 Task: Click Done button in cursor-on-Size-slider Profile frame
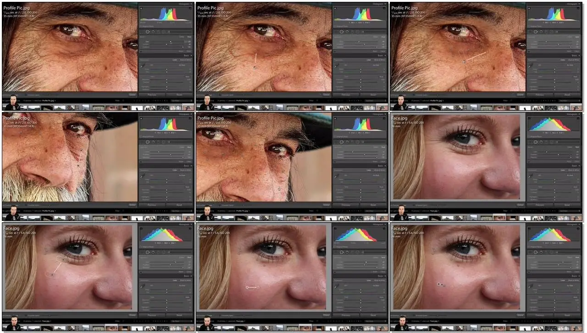click(x=133, y=94)
